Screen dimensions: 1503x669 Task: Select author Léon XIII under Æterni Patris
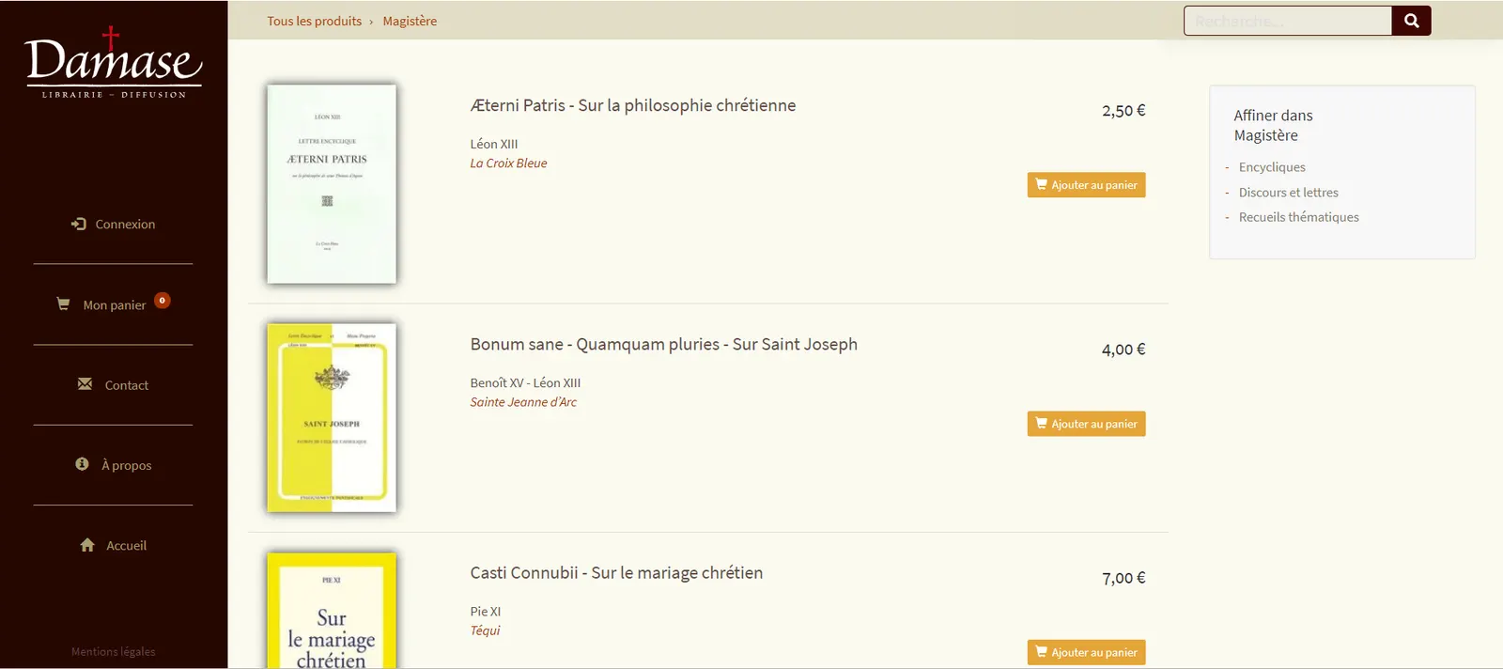coord(494,144)
